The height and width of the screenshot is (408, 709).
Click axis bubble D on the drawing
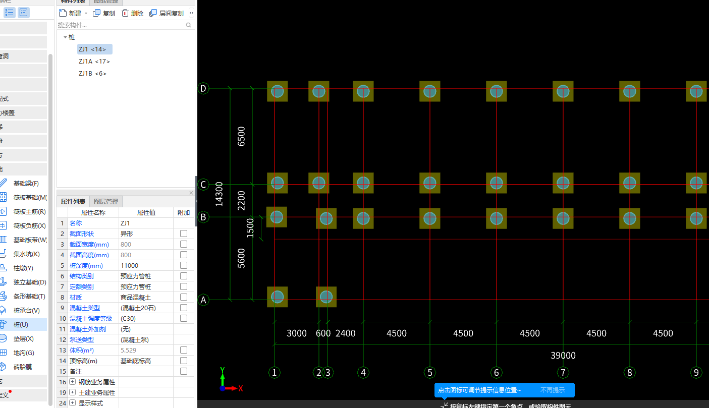[x=203, y=88]
